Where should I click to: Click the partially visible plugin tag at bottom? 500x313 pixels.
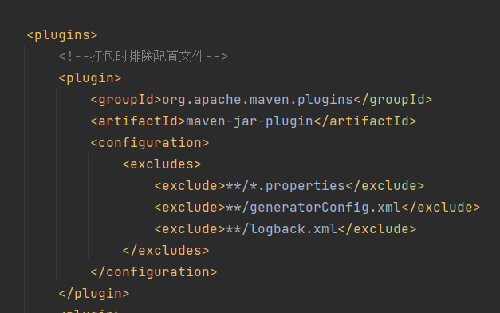click(90, 311)
